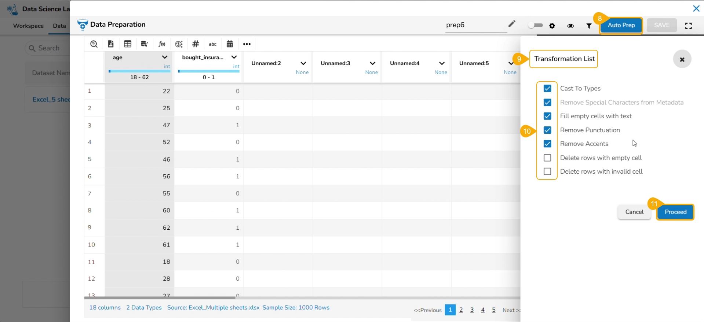Click the function (fx) toolbar icon
Image resolution: width=704 pixels, height=322 pixels.
pos(162,44)
